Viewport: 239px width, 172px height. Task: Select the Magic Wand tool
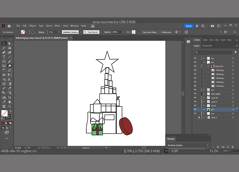point(4,48)
